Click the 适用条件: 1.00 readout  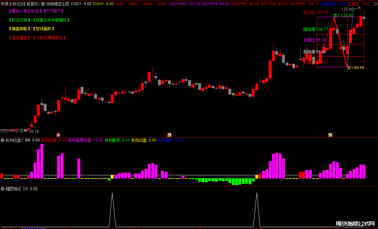click(x=334, y=4)
